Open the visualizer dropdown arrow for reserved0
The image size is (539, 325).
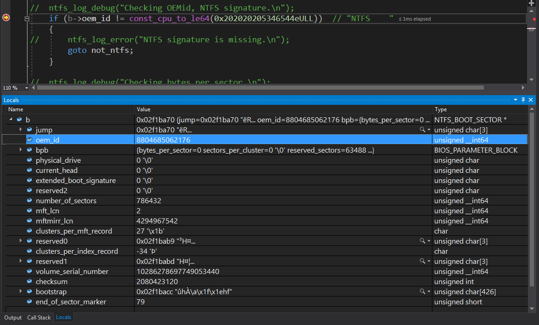click(429, 241)
